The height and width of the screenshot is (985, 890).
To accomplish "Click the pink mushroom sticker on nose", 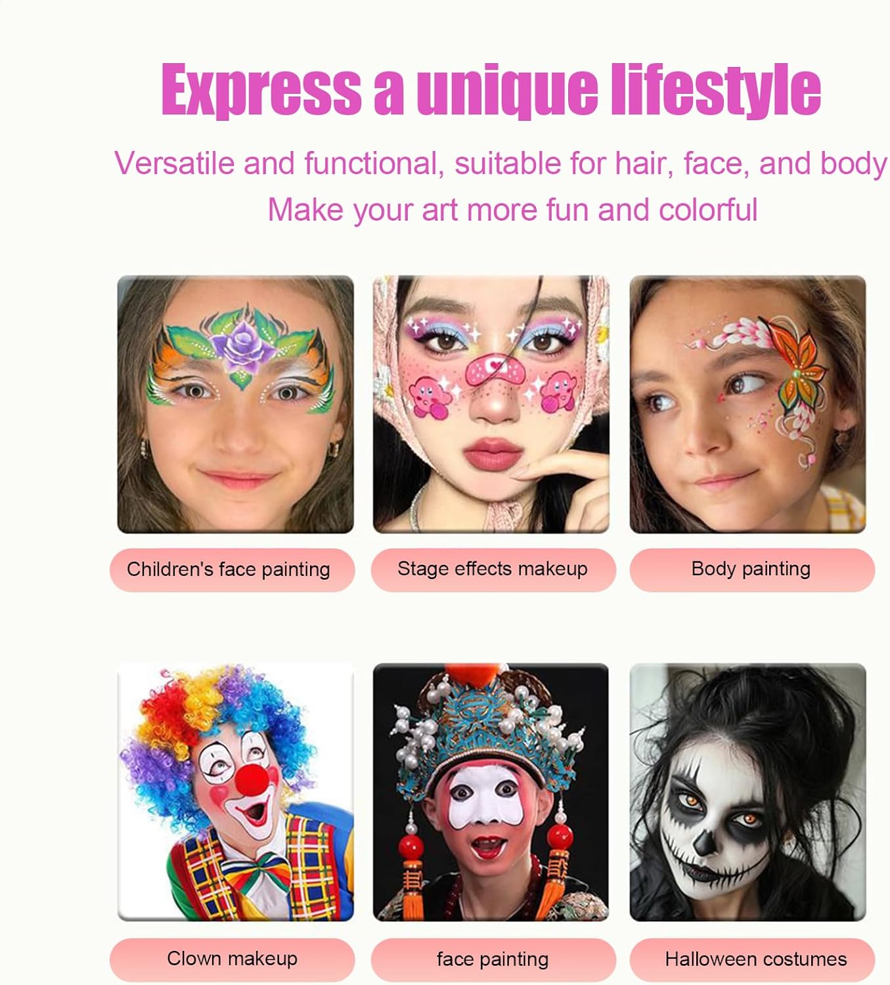I will (x=494, y=370).
